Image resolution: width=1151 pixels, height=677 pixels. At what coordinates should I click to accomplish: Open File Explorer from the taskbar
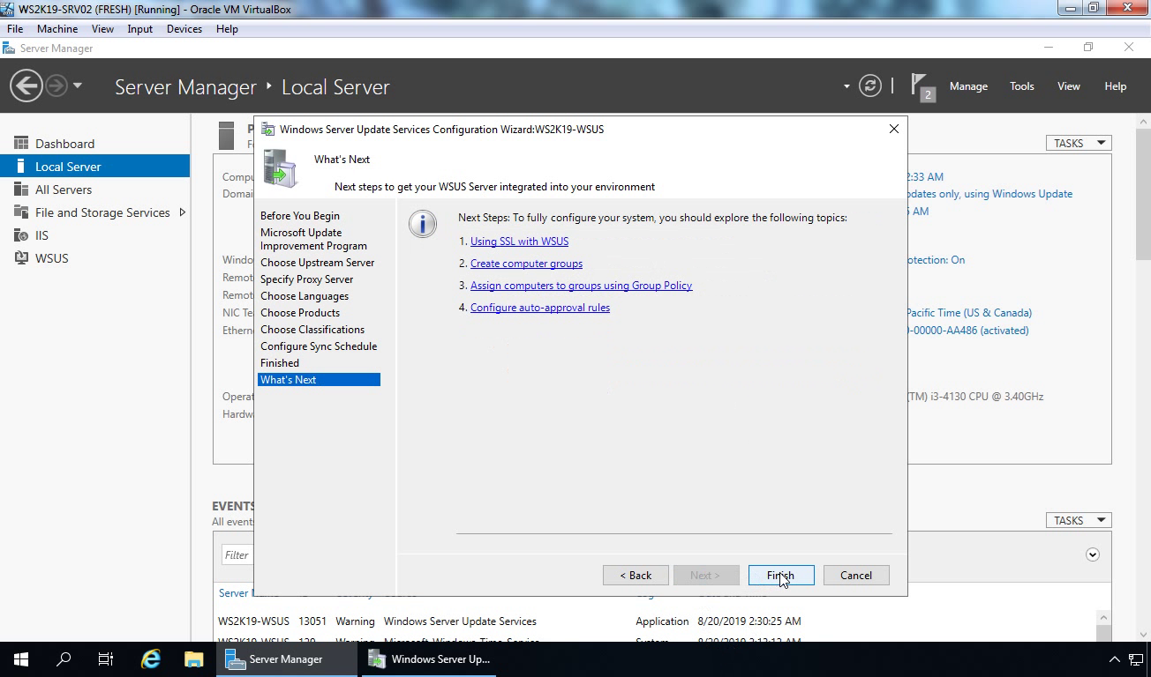[193, 659]
